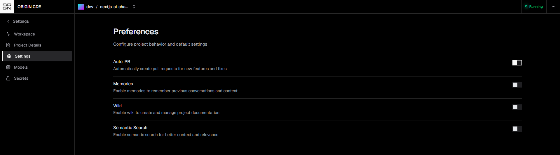Expand the project switcher chevrons

134,7
